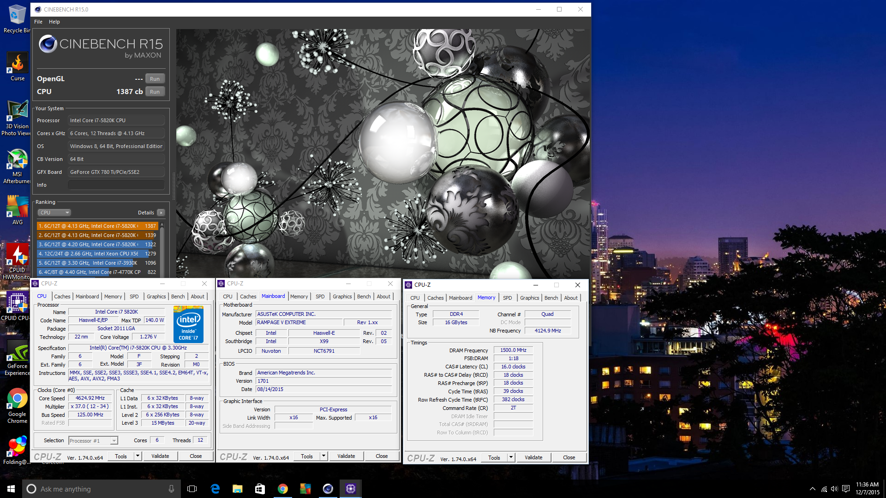Open the CPU ranking type dropdown
This screenshot has height=498, width=886.
click(54, 213)
